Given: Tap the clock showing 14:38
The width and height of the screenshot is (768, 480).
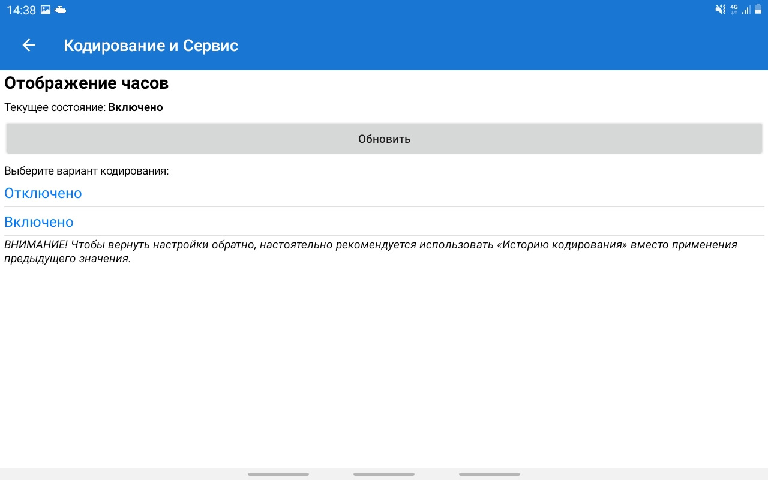Looking at the screenshot, I should pyautogui.click(x=22, y=10).
